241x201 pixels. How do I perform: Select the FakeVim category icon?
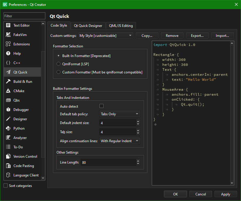(x=8, y=35)
